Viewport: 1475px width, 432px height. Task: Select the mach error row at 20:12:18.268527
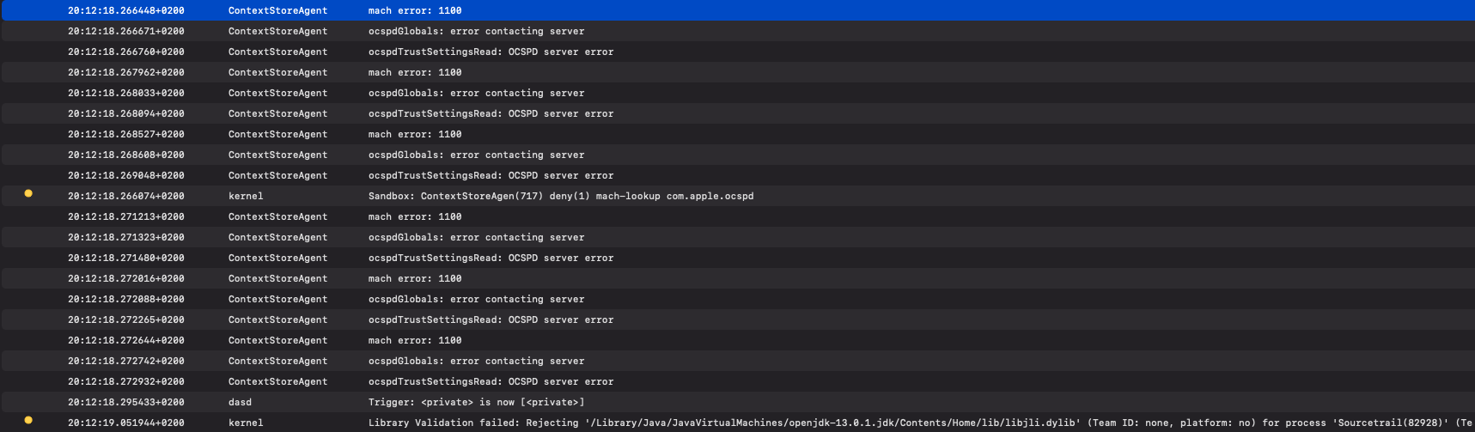point(738,134)
